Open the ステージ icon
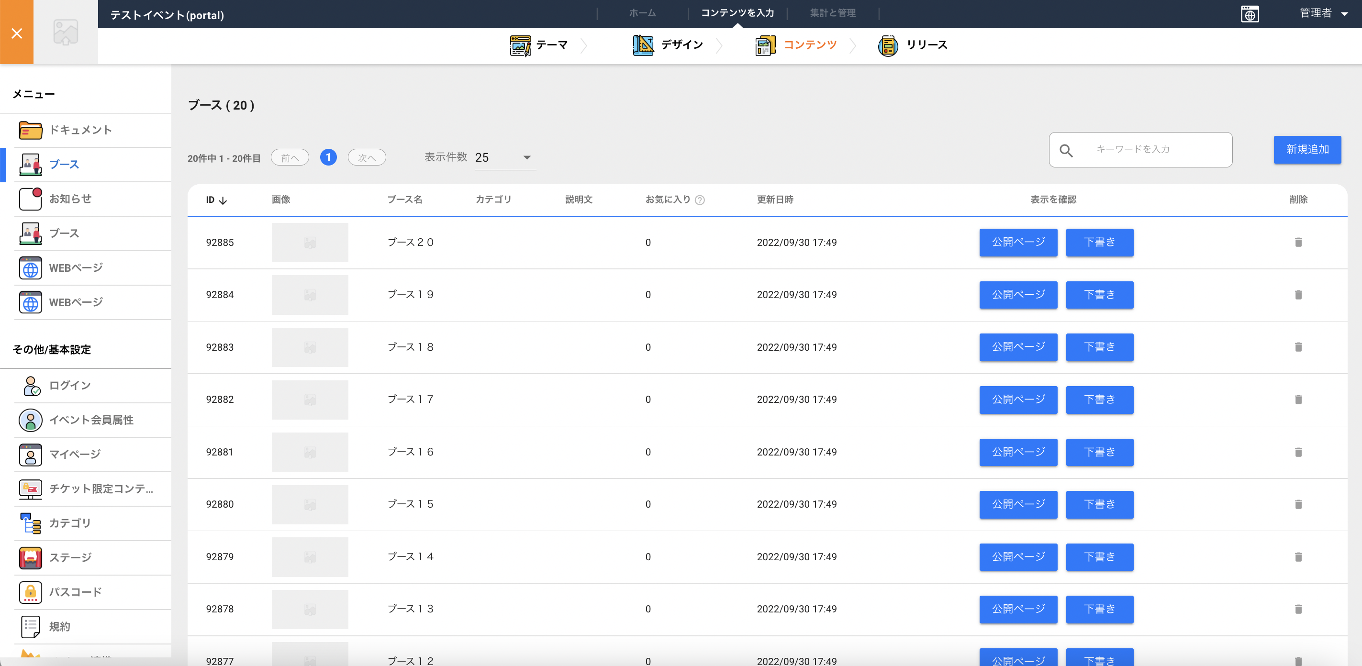Viewport: 1362px width, 666px height. tap(31, 558)
